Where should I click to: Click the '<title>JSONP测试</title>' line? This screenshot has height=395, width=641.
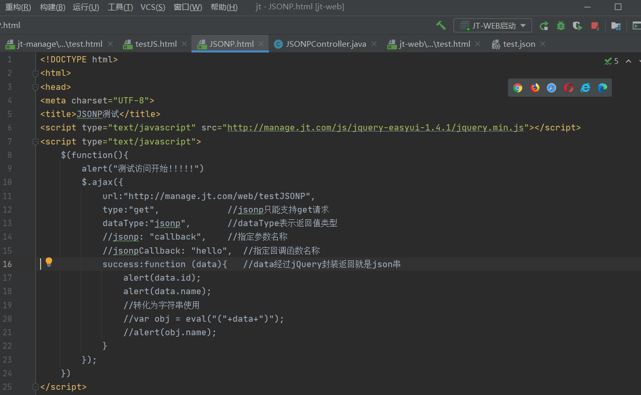click(x=100, y=114)
